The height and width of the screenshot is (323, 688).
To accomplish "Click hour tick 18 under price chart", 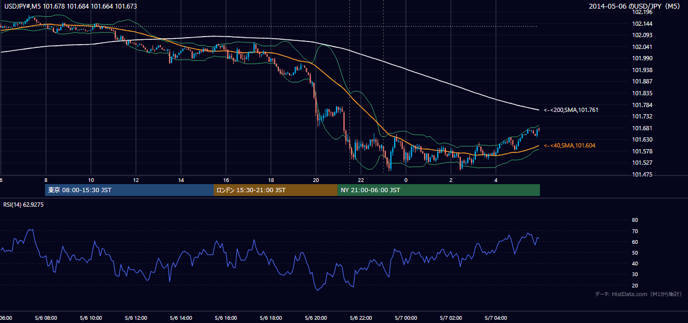I will click(271, 180).
